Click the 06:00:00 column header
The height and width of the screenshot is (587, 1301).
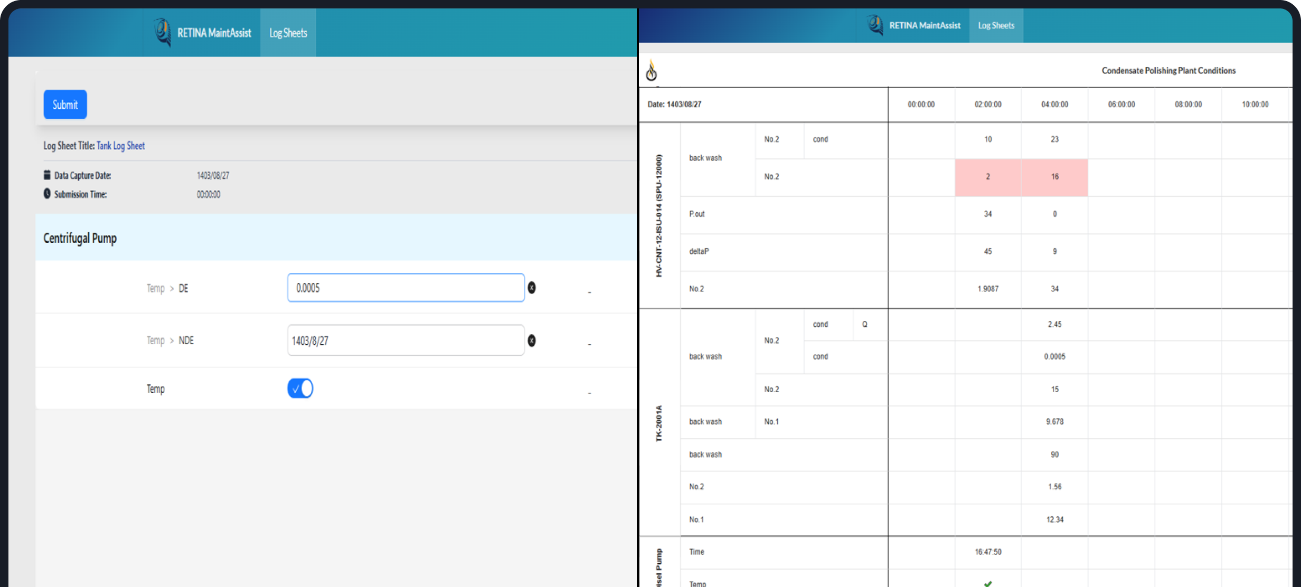tap(1121, 105)
